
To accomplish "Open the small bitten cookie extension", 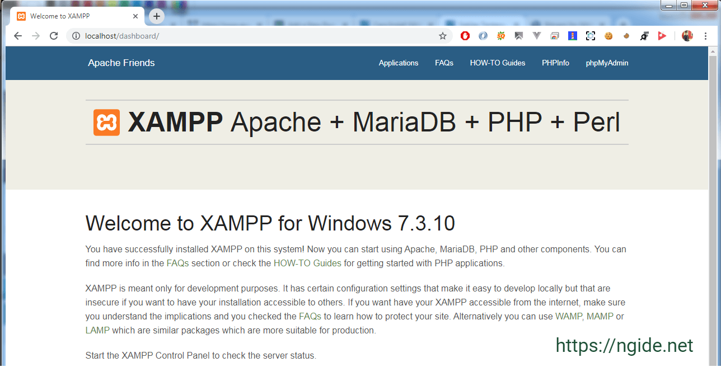I will pos(627,36).
